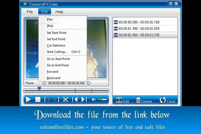Select segment 00:00:02.450 - 00:00:03.245
This screenshot has width=201, height=134.
(x=145, y=35)
